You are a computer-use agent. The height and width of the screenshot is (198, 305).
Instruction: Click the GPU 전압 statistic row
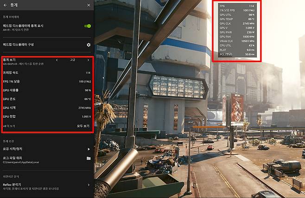pyautogui.click(x=46, y=117)
